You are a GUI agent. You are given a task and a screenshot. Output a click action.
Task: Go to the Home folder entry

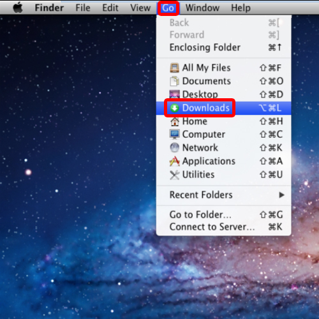pos(224,121)
